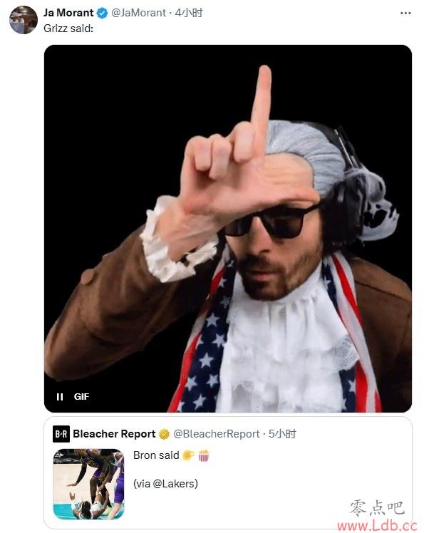Click the blue verified badge beside Ja Morant
The image size is (424, 533).
[102, 13]
